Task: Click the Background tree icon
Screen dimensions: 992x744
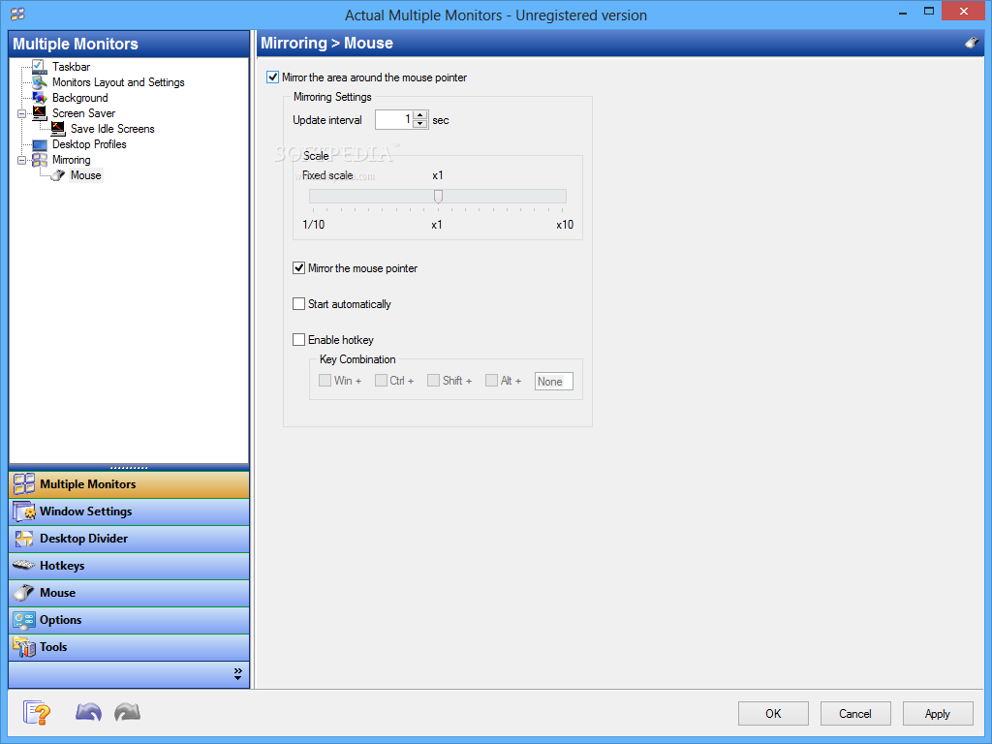Action: pyautogui.click(x=39, y=98)
